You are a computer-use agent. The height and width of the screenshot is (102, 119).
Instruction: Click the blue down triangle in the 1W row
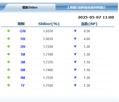point(75,39)
